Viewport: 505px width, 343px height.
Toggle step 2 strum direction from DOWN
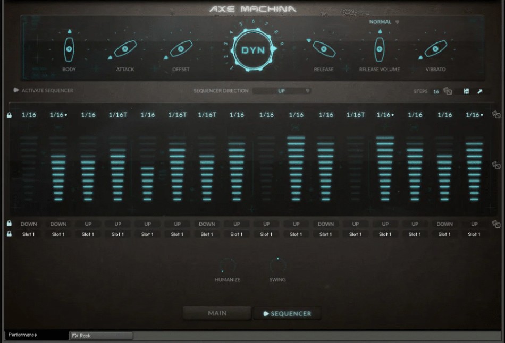coord(58,224)
